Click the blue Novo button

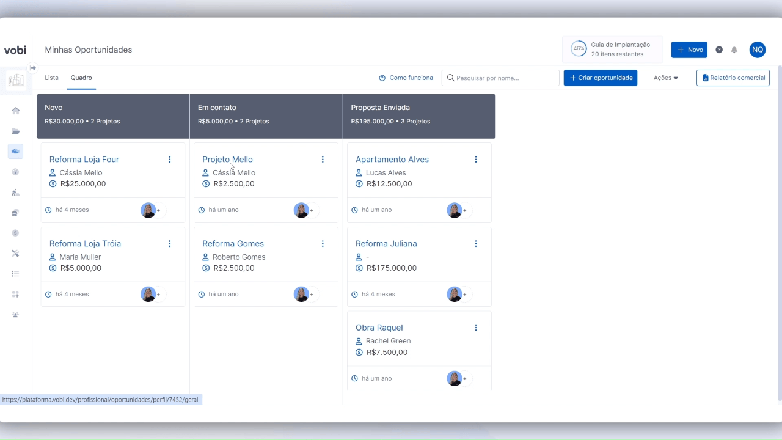click(x=689, y=50)
